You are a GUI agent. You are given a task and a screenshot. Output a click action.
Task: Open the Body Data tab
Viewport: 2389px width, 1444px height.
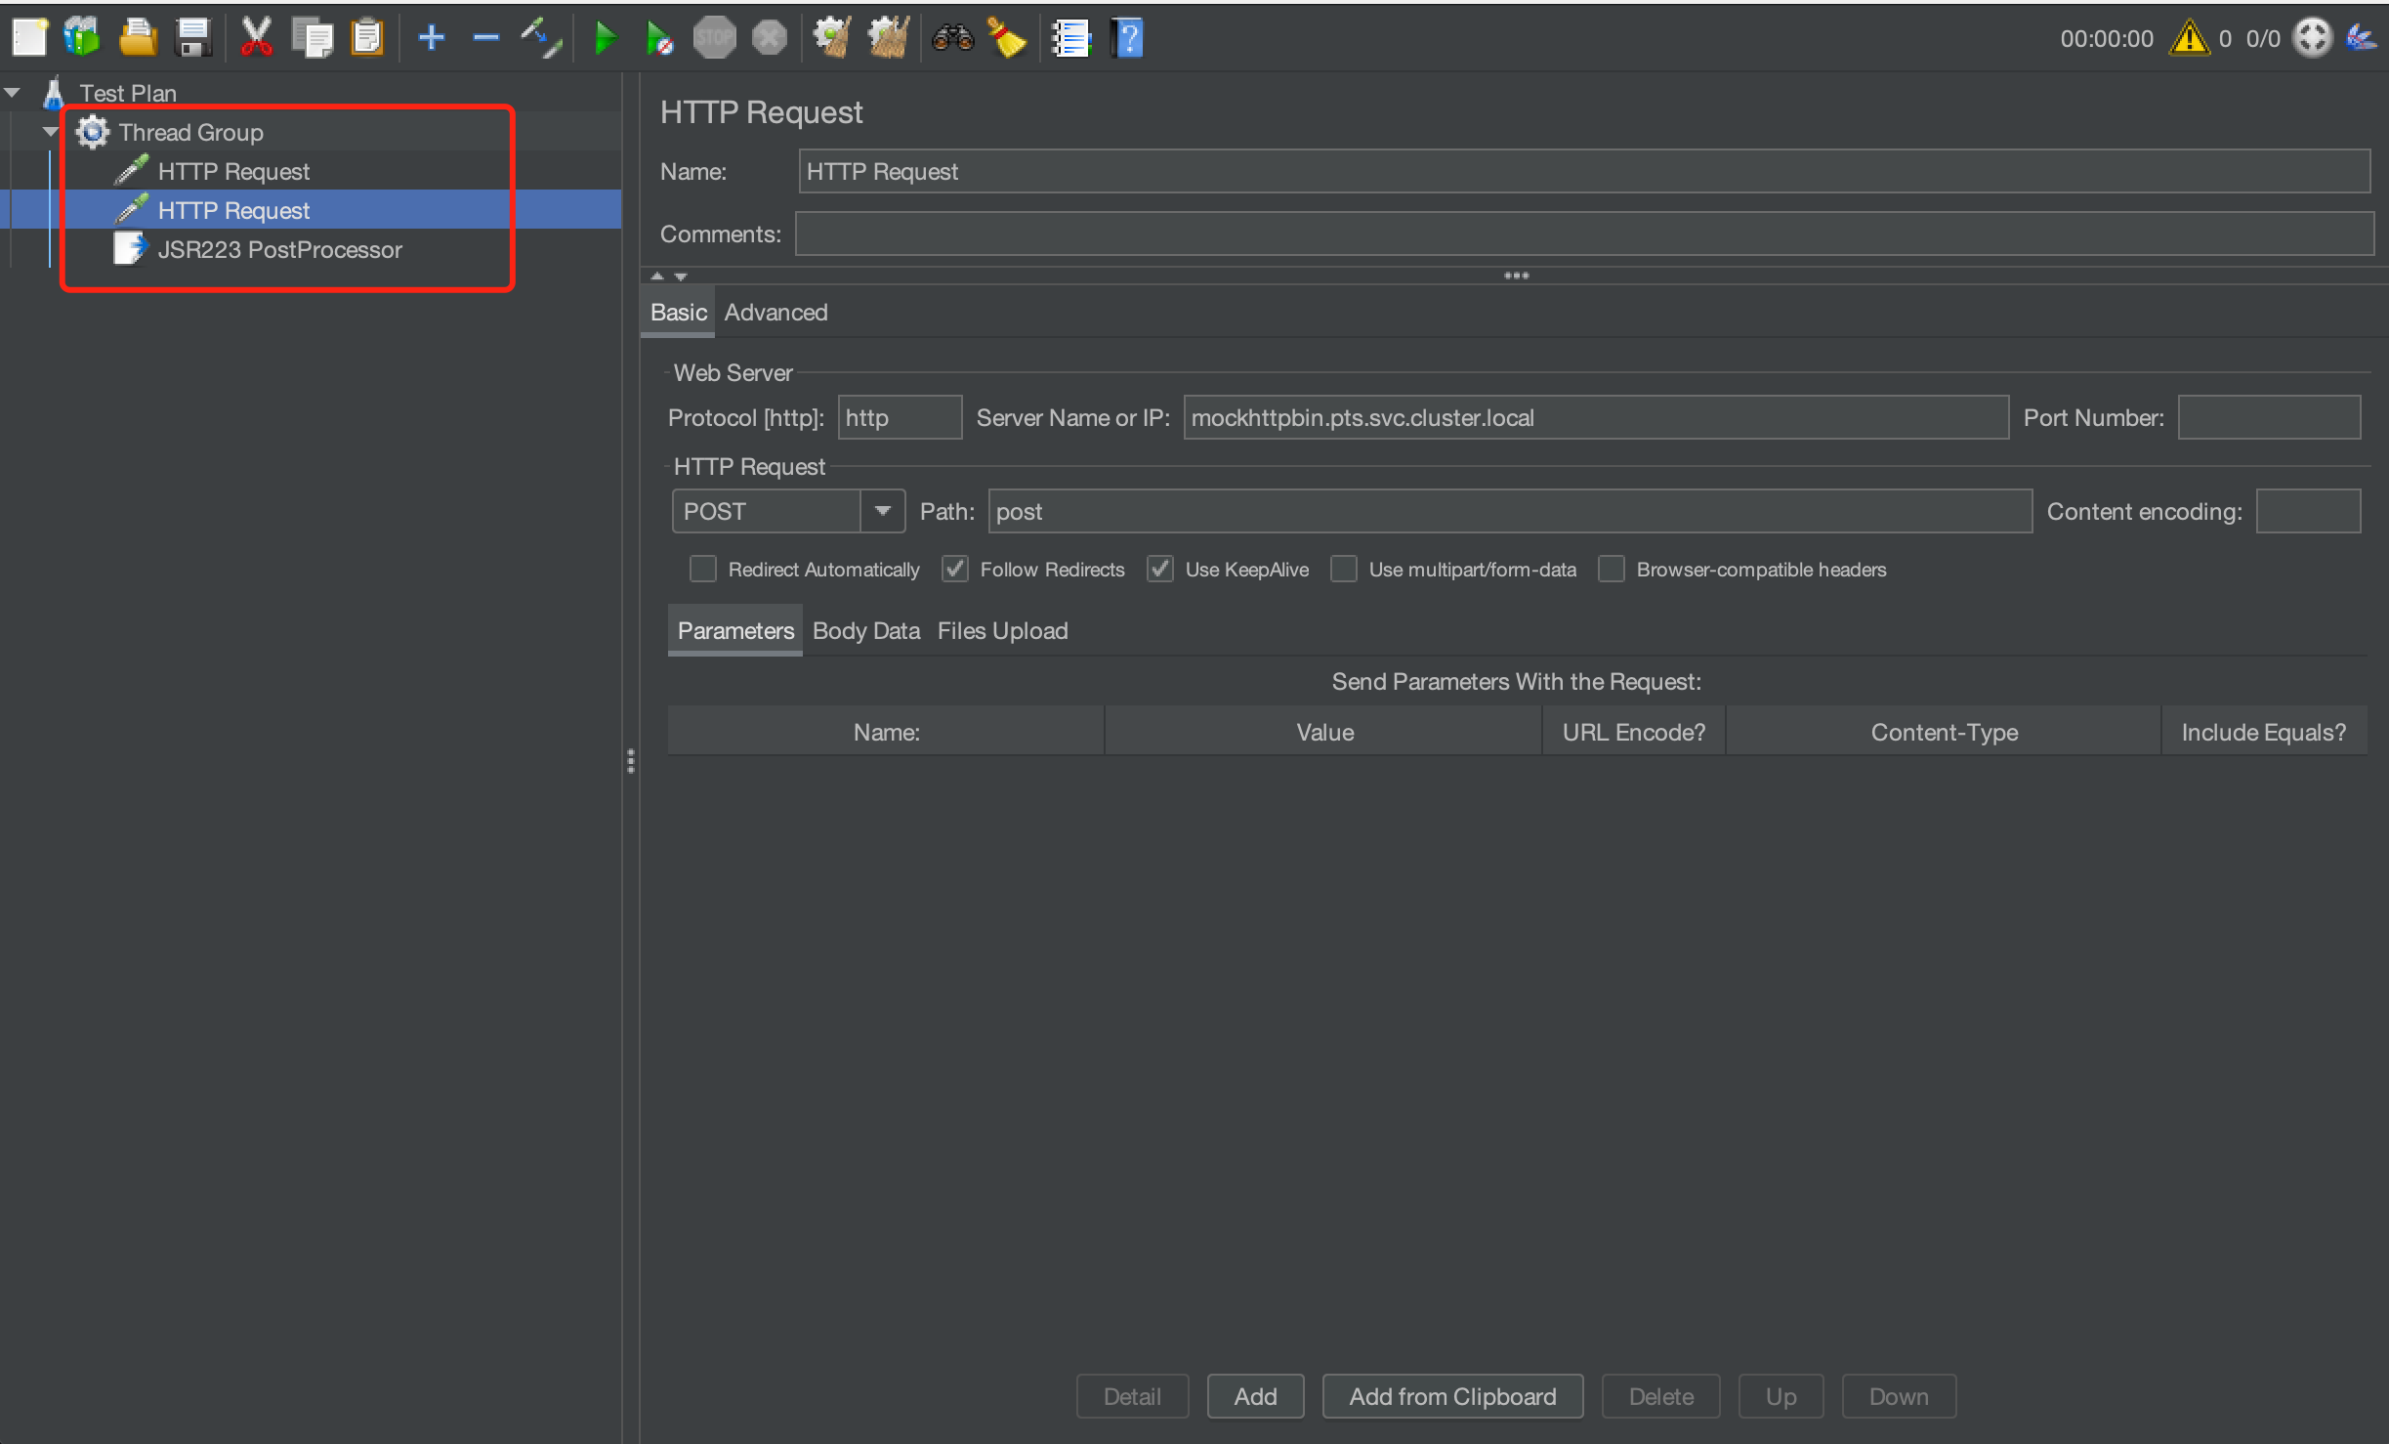click(865, 631)
